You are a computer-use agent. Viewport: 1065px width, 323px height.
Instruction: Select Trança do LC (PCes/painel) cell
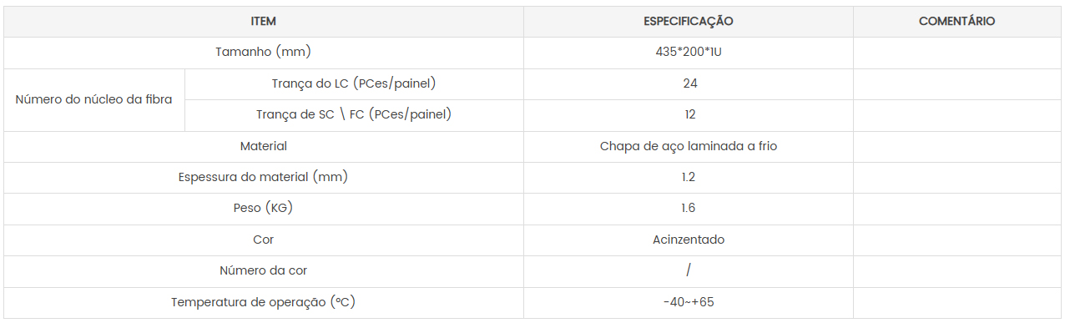[x=354, y=83]
